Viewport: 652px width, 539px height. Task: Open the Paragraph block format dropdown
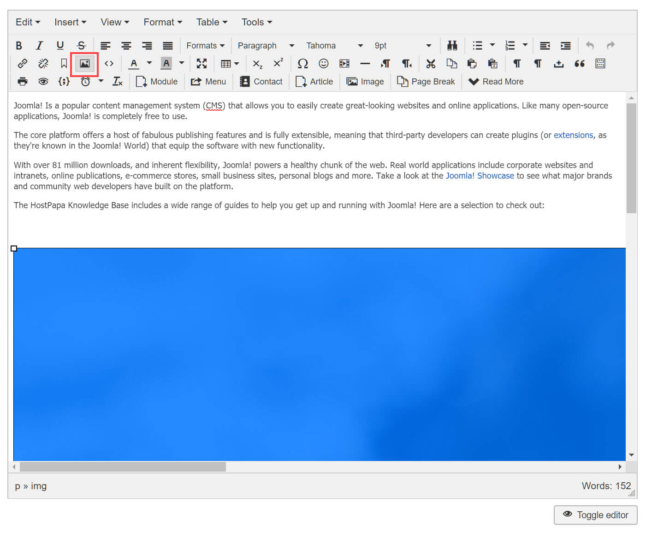(x=266, y=45)
